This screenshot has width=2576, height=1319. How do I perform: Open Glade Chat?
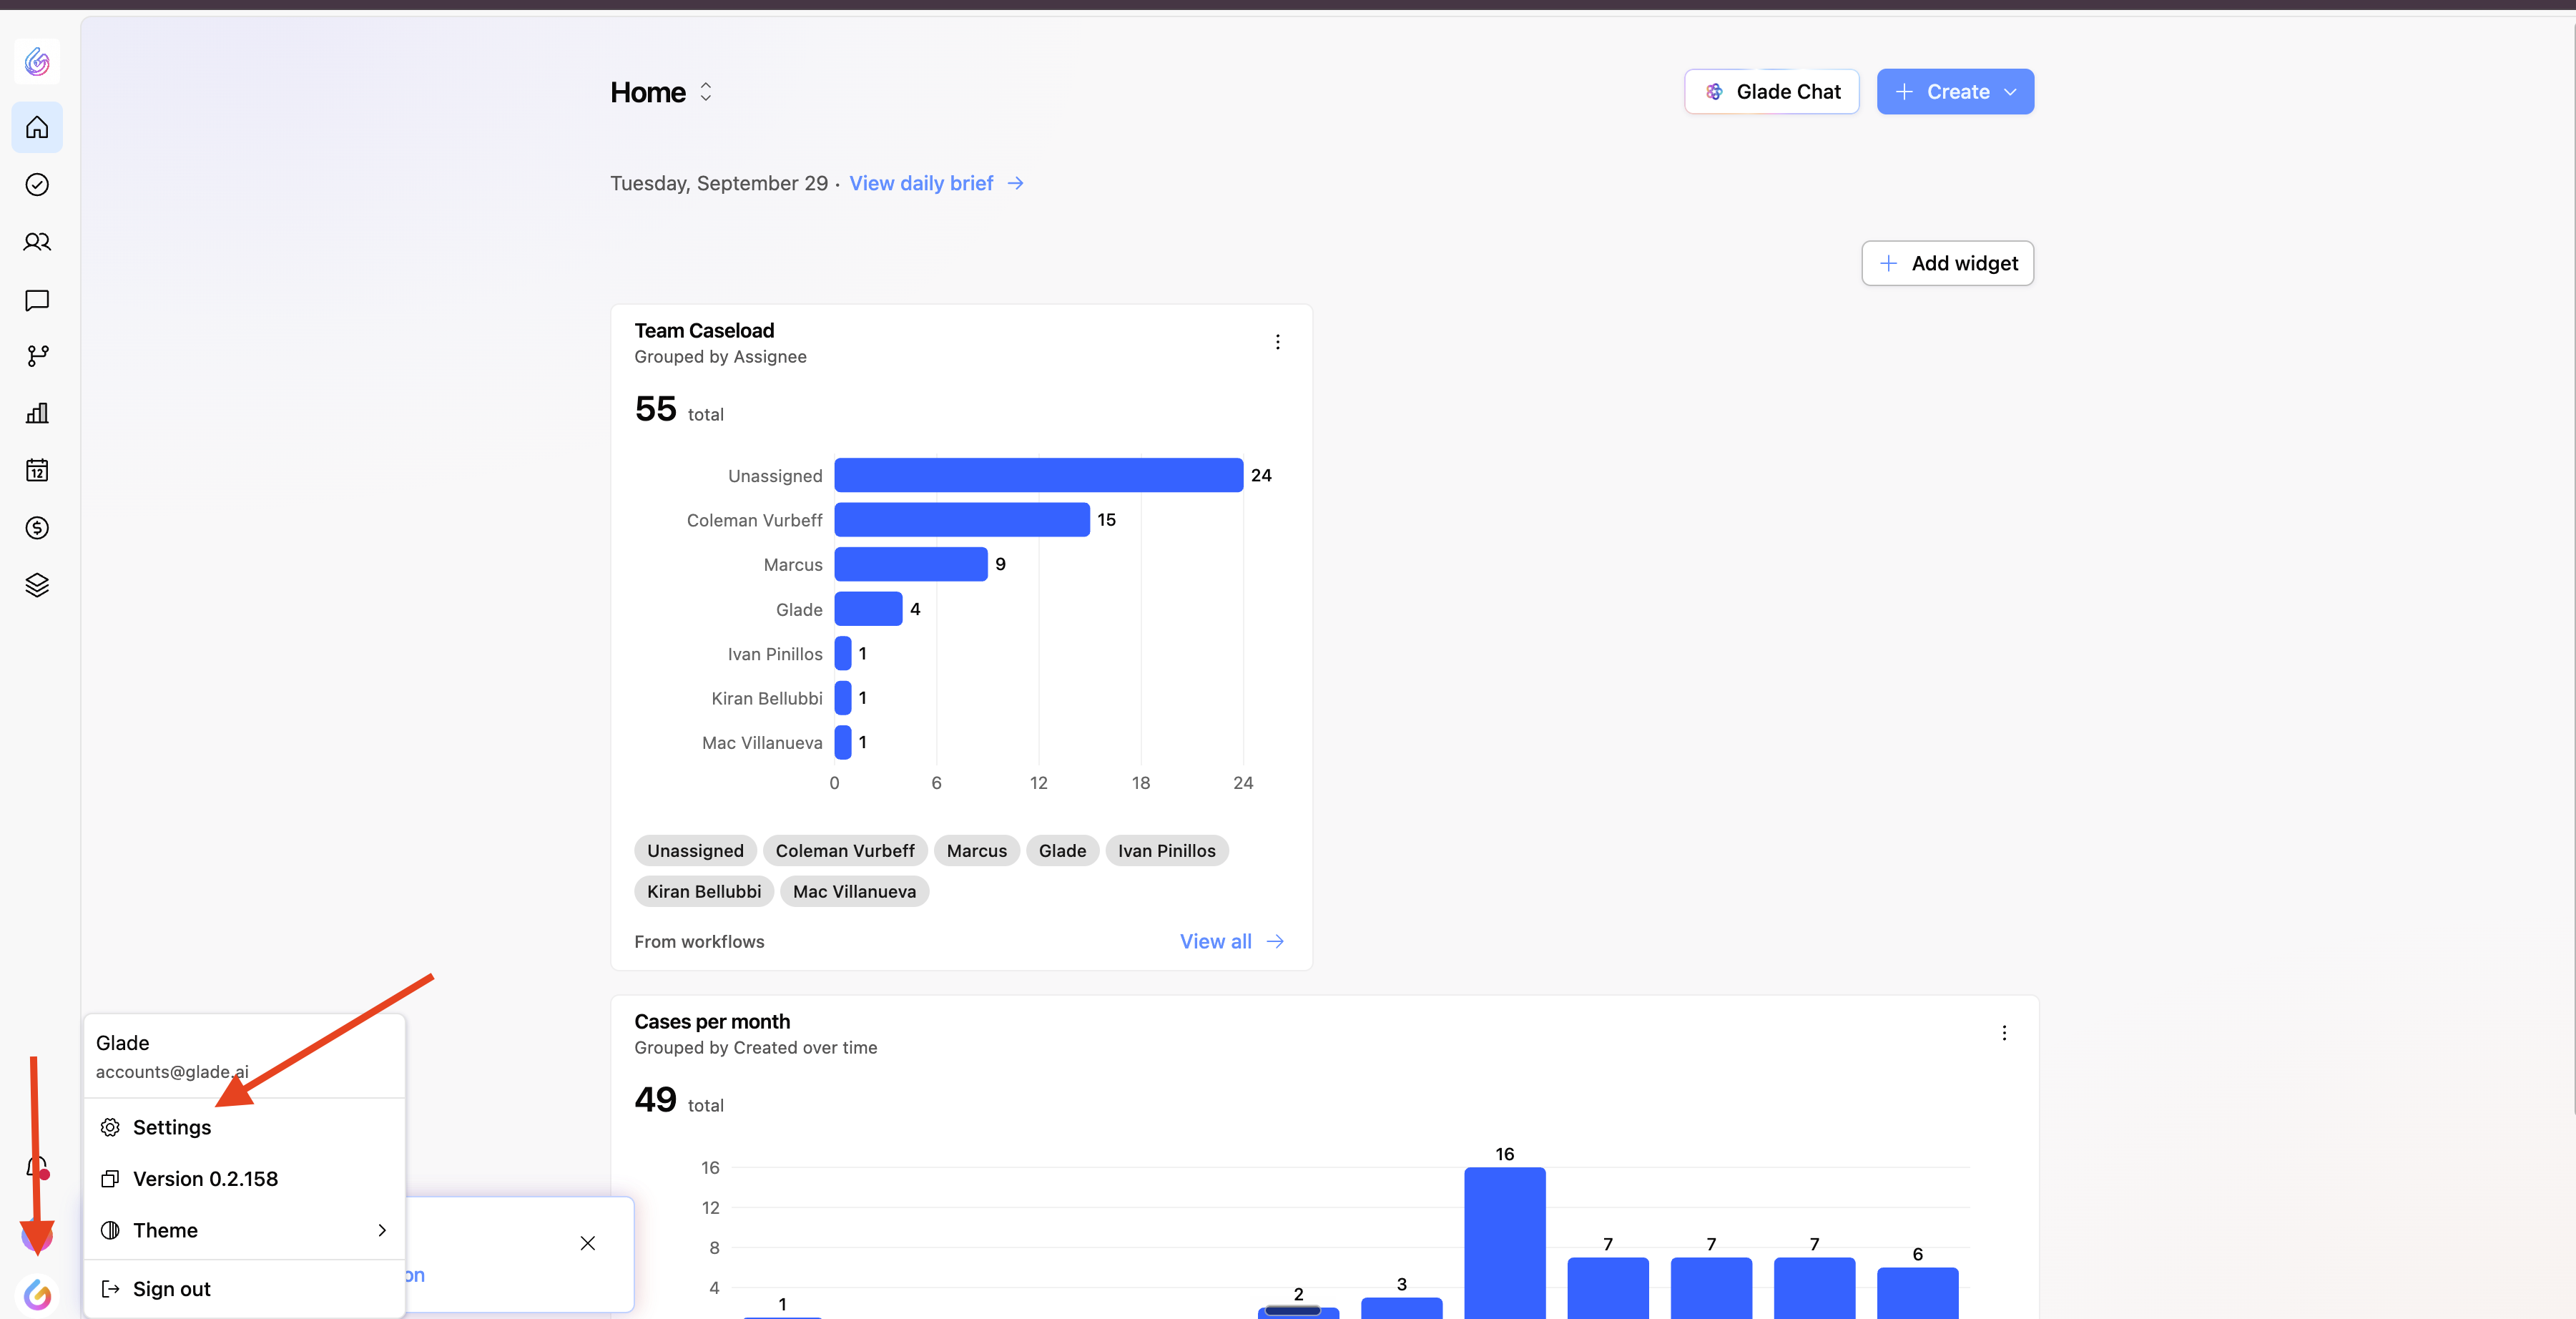click(x=1771, y=92)
